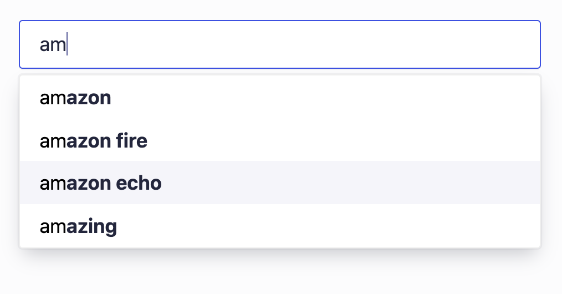Pick the suggestion ending in "echo"
562x294 pixels.
pyautogui.click(x=100, y=183)
